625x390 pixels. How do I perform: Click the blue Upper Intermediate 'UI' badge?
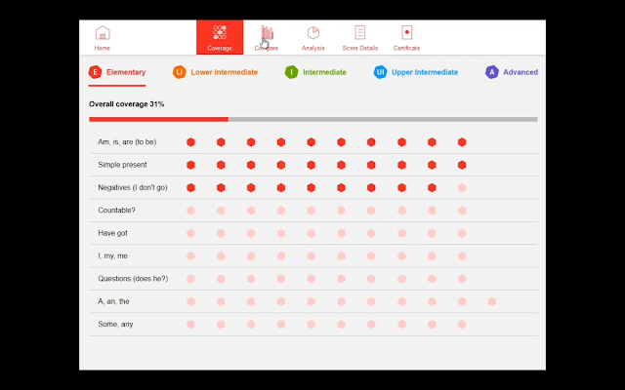380,72
